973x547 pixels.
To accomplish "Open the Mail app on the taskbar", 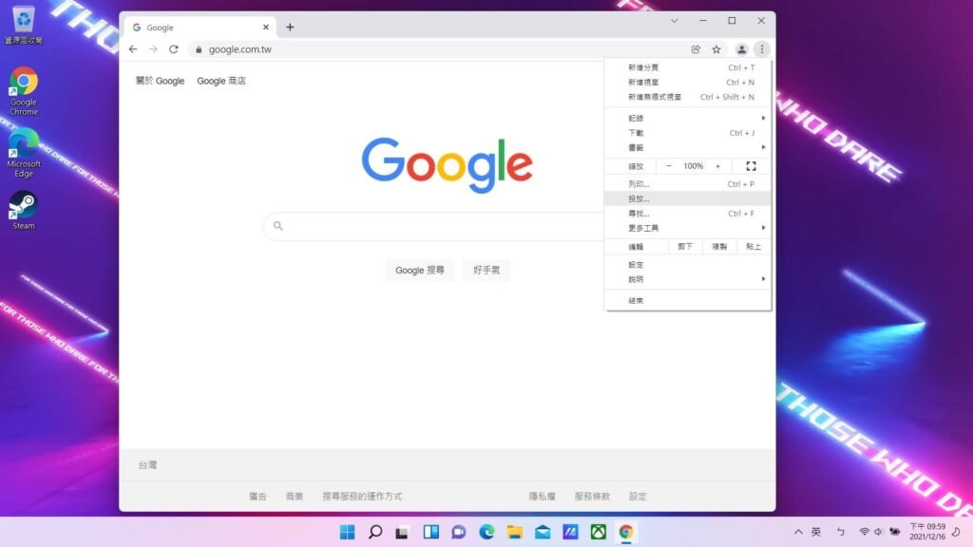I will coord(543,532).
